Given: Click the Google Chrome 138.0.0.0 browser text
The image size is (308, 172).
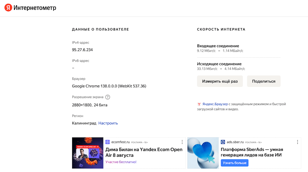Looking at the screenshot, I should [x=109, y=86].
